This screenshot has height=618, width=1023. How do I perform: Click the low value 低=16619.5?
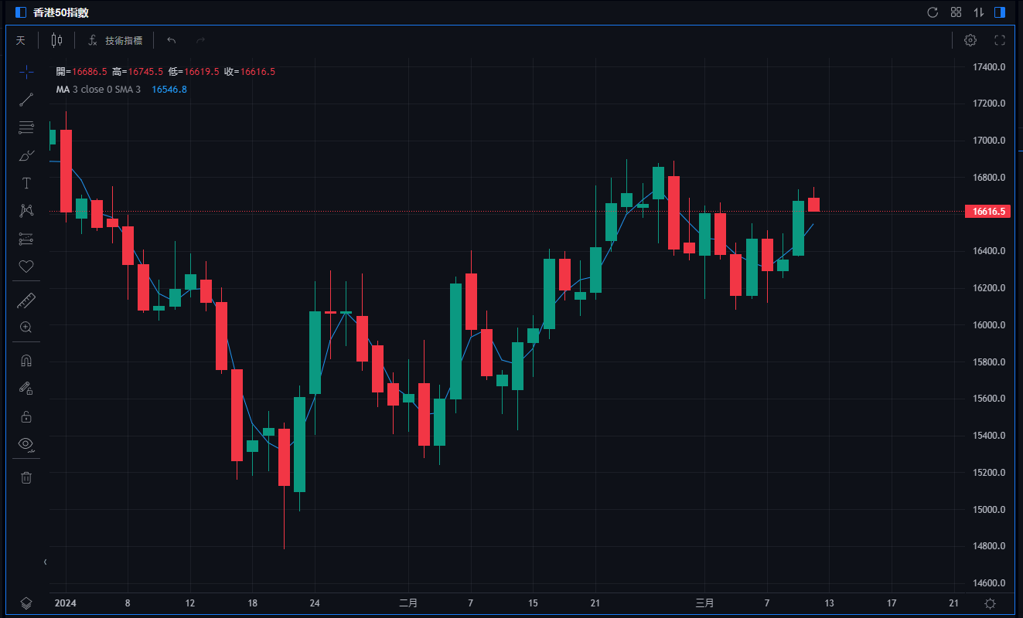pyautogui.click(x=193, y=72)
